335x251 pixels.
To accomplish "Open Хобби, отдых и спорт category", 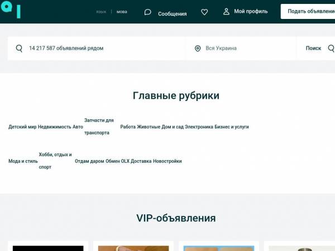I will click(55, 161).
